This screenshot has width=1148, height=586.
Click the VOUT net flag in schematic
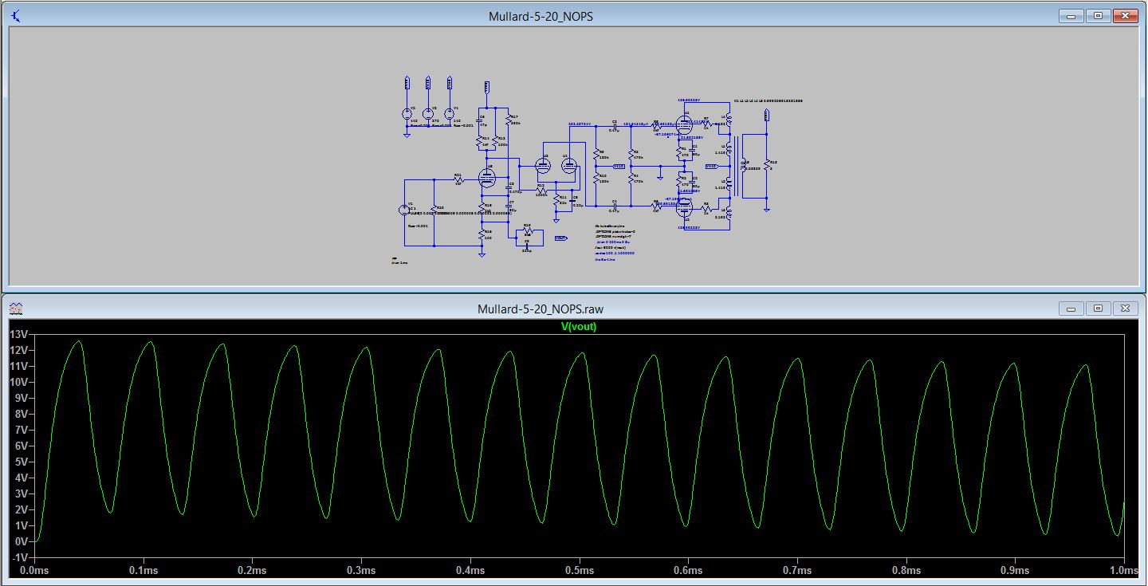pos(560,238)
